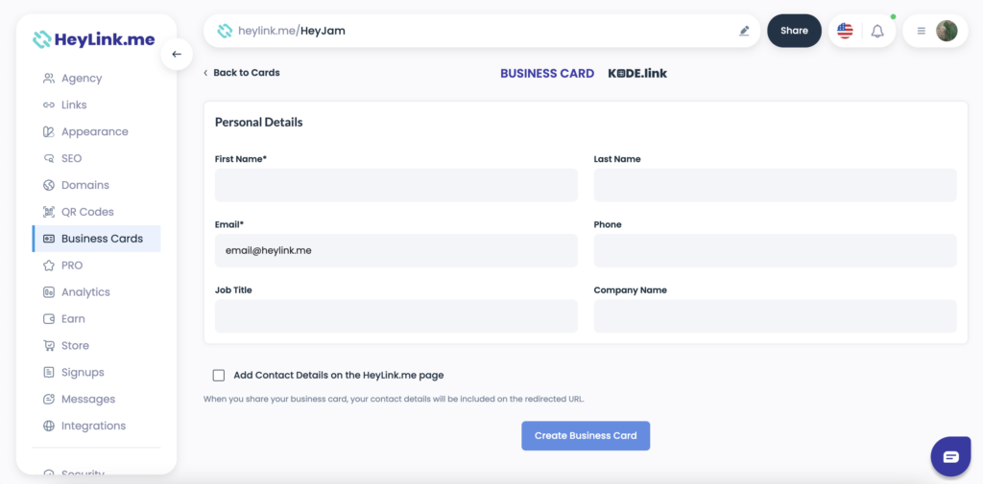Viewport: 983px width, 484px height.
Task: Click the US flag language icon
Action: [845, 31]
